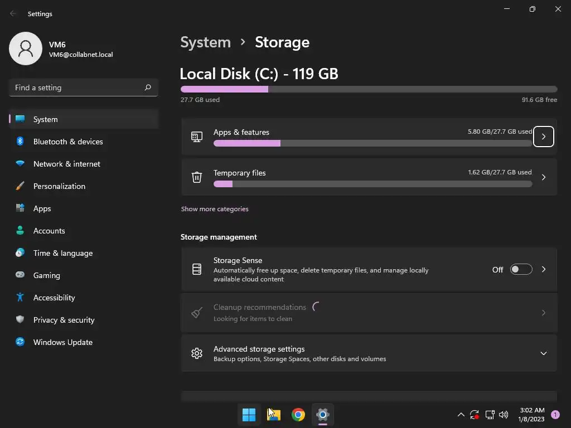This screenshot has height=428, width=571.
Task: Open the Windows Start menu
Action: (249, 415)
